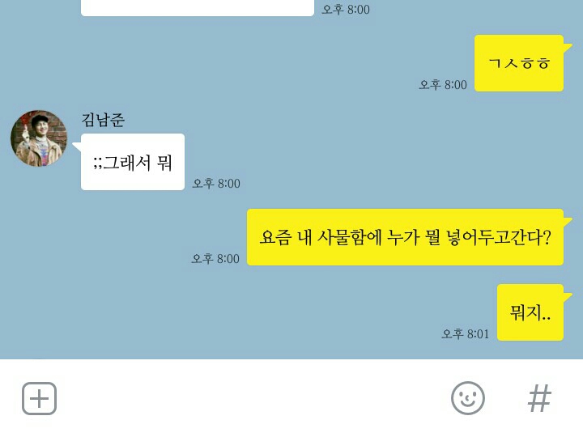This screenshot has width=583, height=437.
Task: Tap the ㅎㅎ characters in the top yellow bubble
Action: [x=536, y=63]
